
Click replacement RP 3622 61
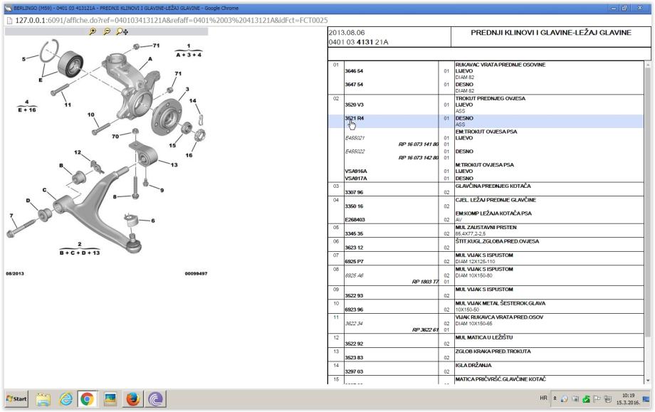425,329
